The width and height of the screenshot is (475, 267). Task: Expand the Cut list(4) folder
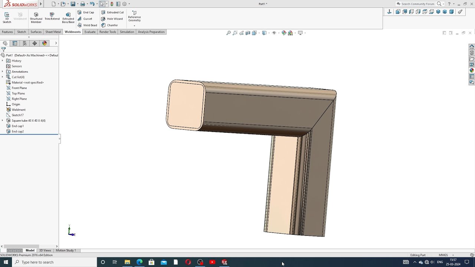[x=2, y=77]
